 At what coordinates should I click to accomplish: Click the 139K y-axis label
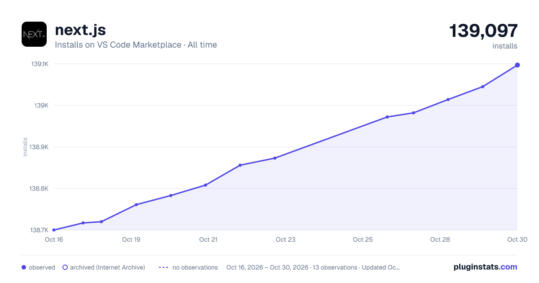click(x=42, y=106)
